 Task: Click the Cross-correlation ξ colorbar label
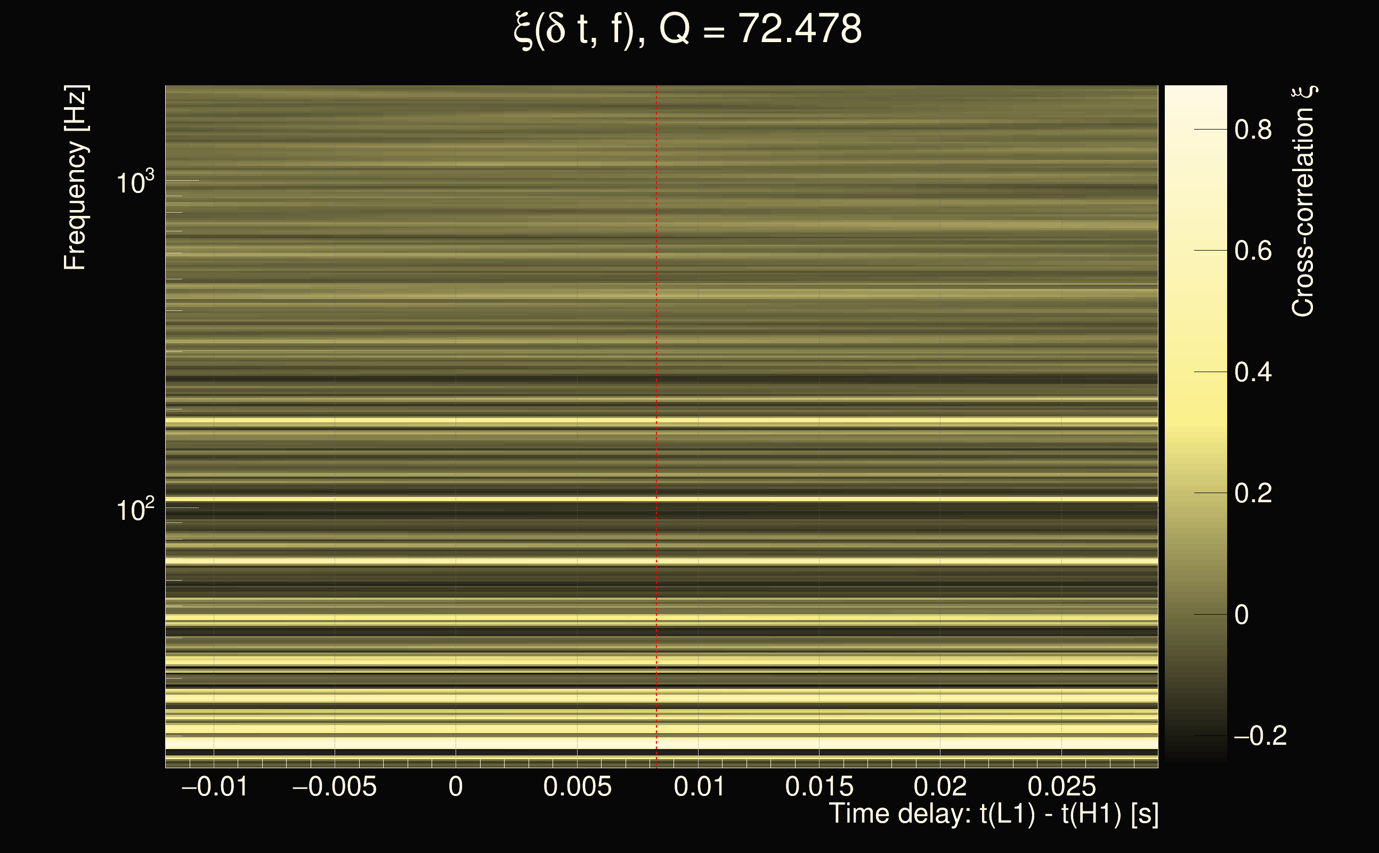click(x=1303, y=202)
